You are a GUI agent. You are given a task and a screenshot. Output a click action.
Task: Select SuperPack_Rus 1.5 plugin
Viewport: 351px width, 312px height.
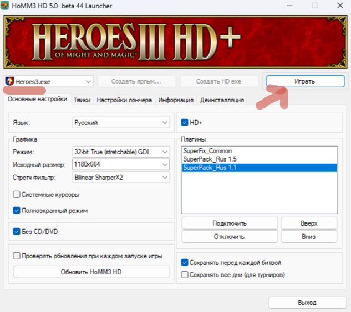[x=259, y=159]
